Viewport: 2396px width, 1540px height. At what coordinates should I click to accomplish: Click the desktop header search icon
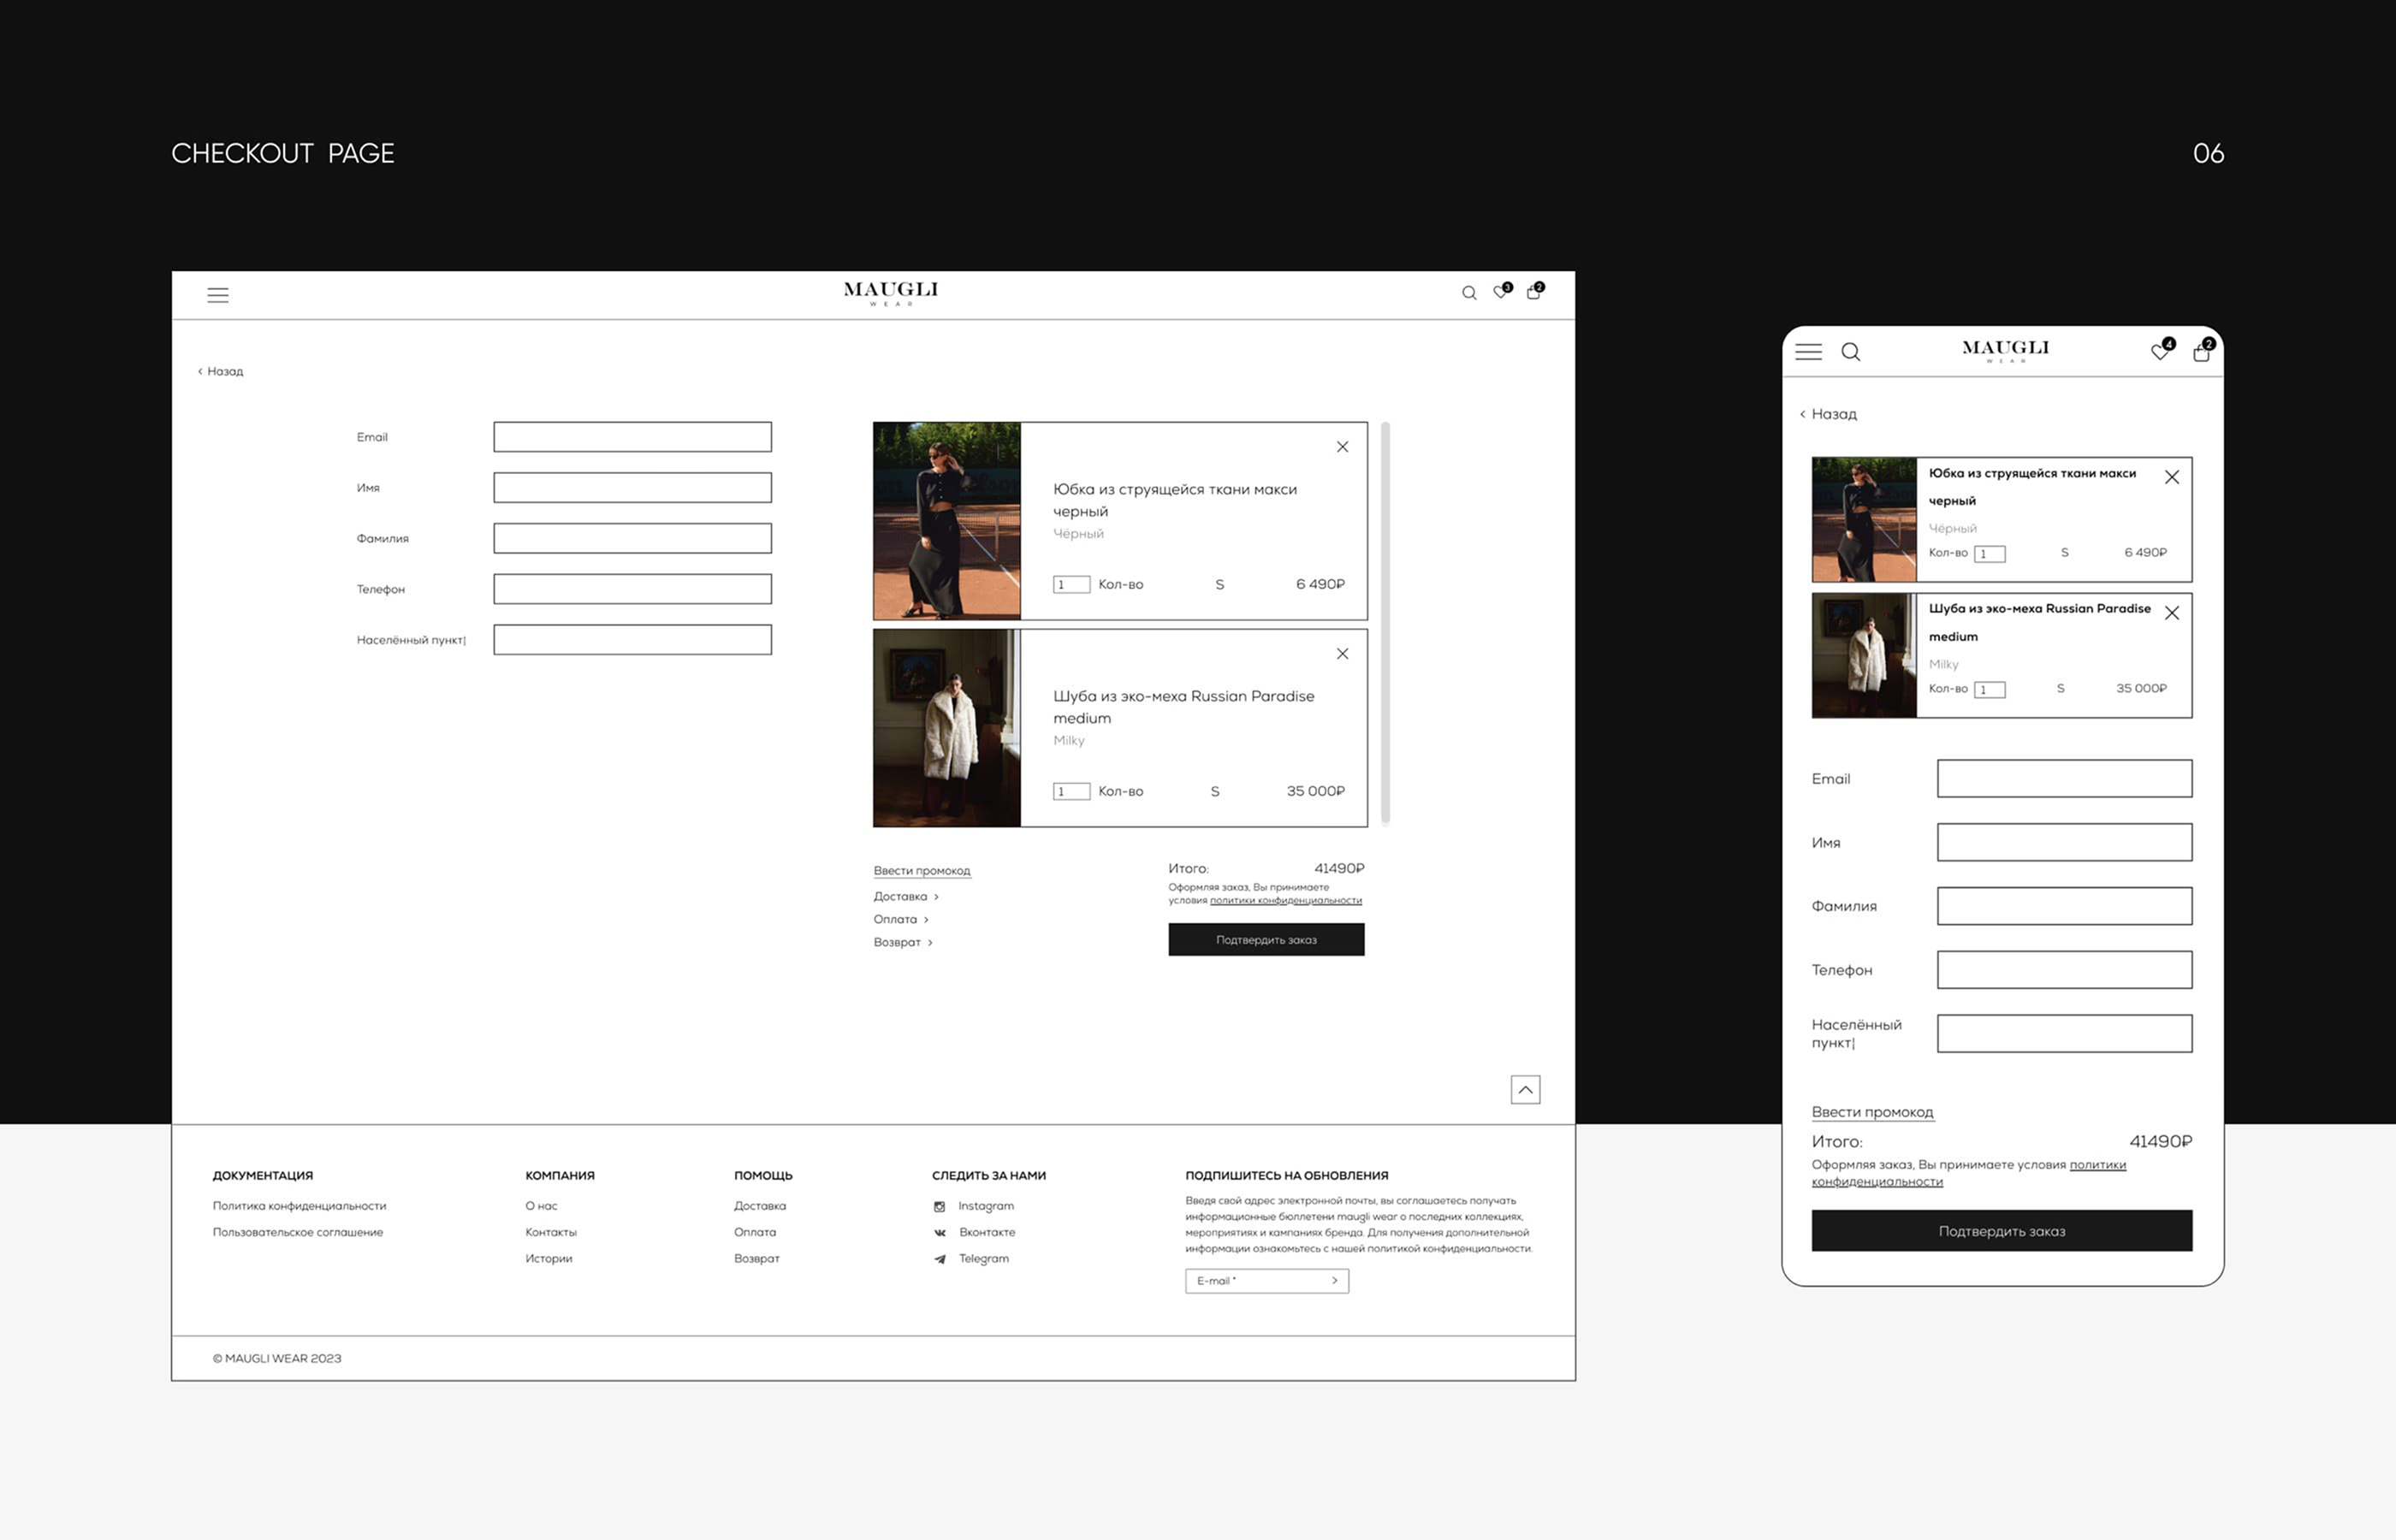[x=1469, y=293]
